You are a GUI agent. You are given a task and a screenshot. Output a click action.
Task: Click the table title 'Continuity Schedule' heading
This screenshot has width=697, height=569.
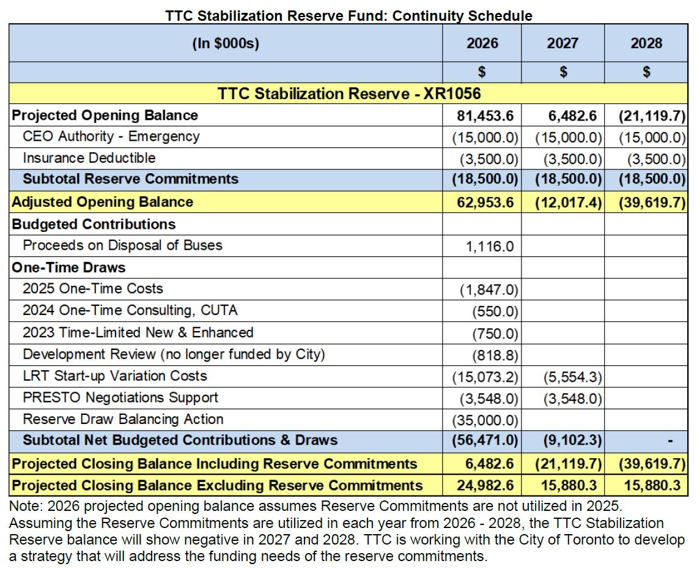(348, 16)
